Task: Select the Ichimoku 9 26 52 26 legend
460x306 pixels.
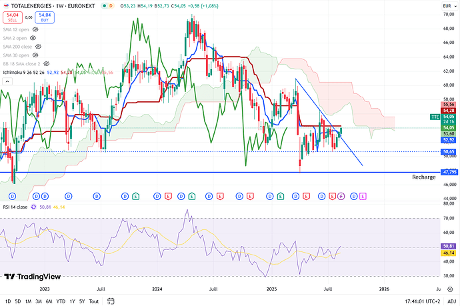Action: [24, 72]
